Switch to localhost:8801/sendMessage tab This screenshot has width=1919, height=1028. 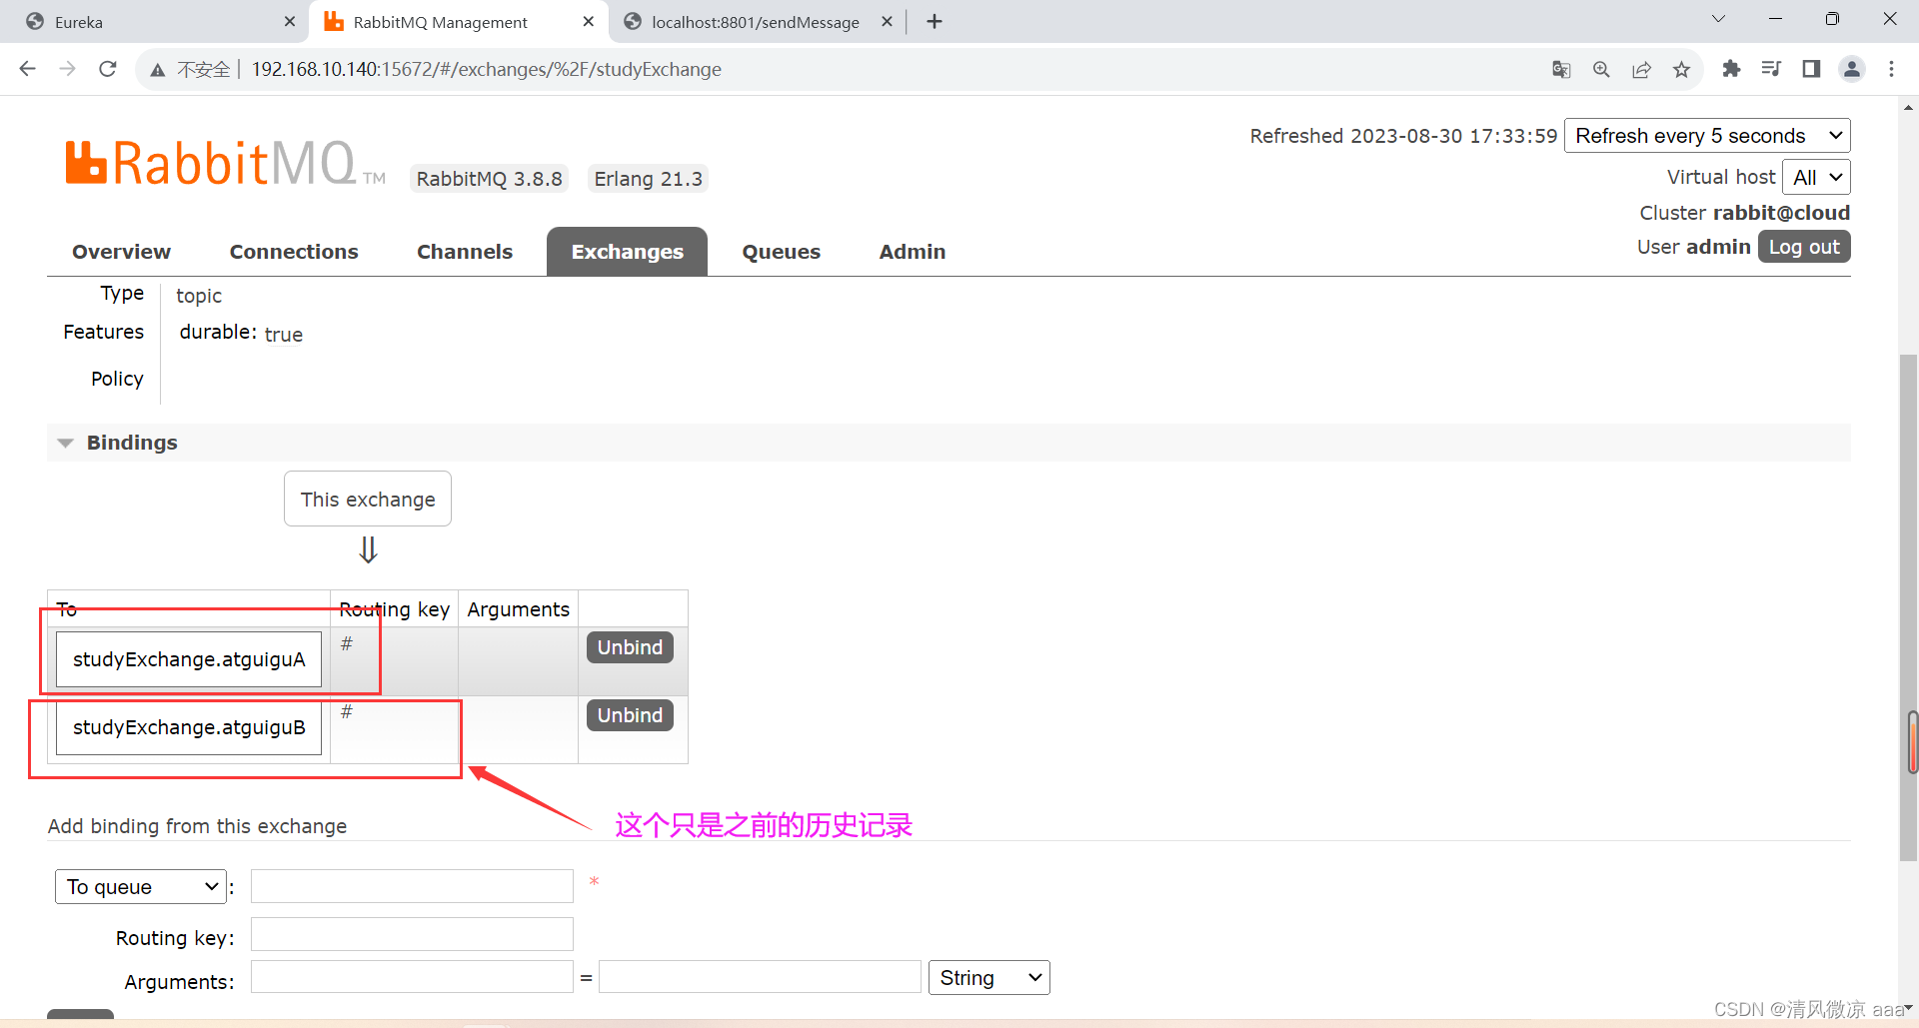click(x=755, y=22)
